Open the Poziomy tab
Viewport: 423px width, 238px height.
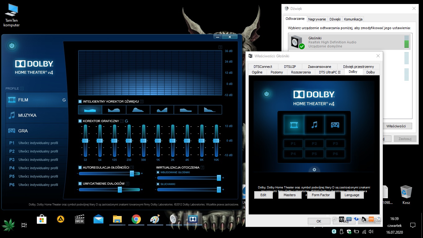[277, 72]
